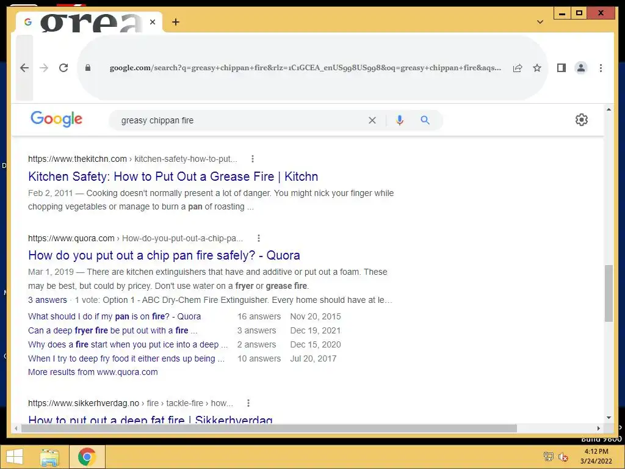Close the Google search tab

(x=153, y=22)
